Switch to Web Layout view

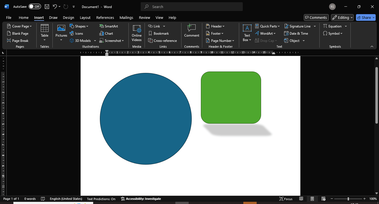323,199
